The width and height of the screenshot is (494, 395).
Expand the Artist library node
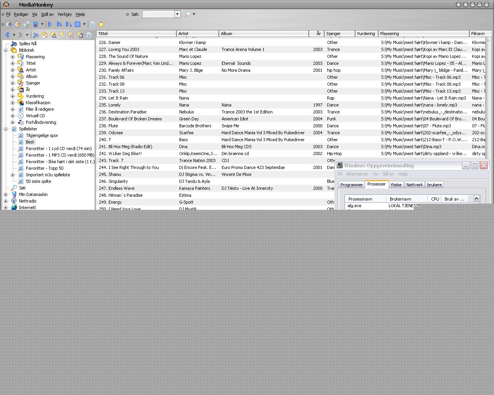click(13, 70)
